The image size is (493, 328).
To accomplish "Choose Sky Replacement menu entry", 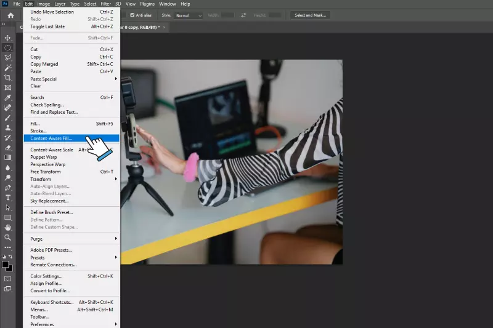I will 71,201.
